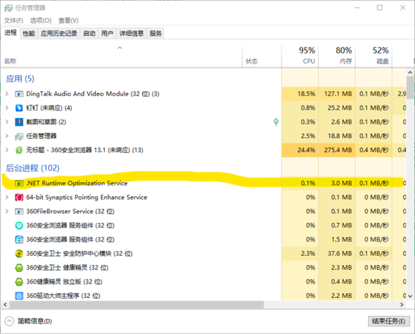This screenshot has width=415, height=334.
Task: Click the vertical scrollbar down arrow
Action: (x=410, y=297)
